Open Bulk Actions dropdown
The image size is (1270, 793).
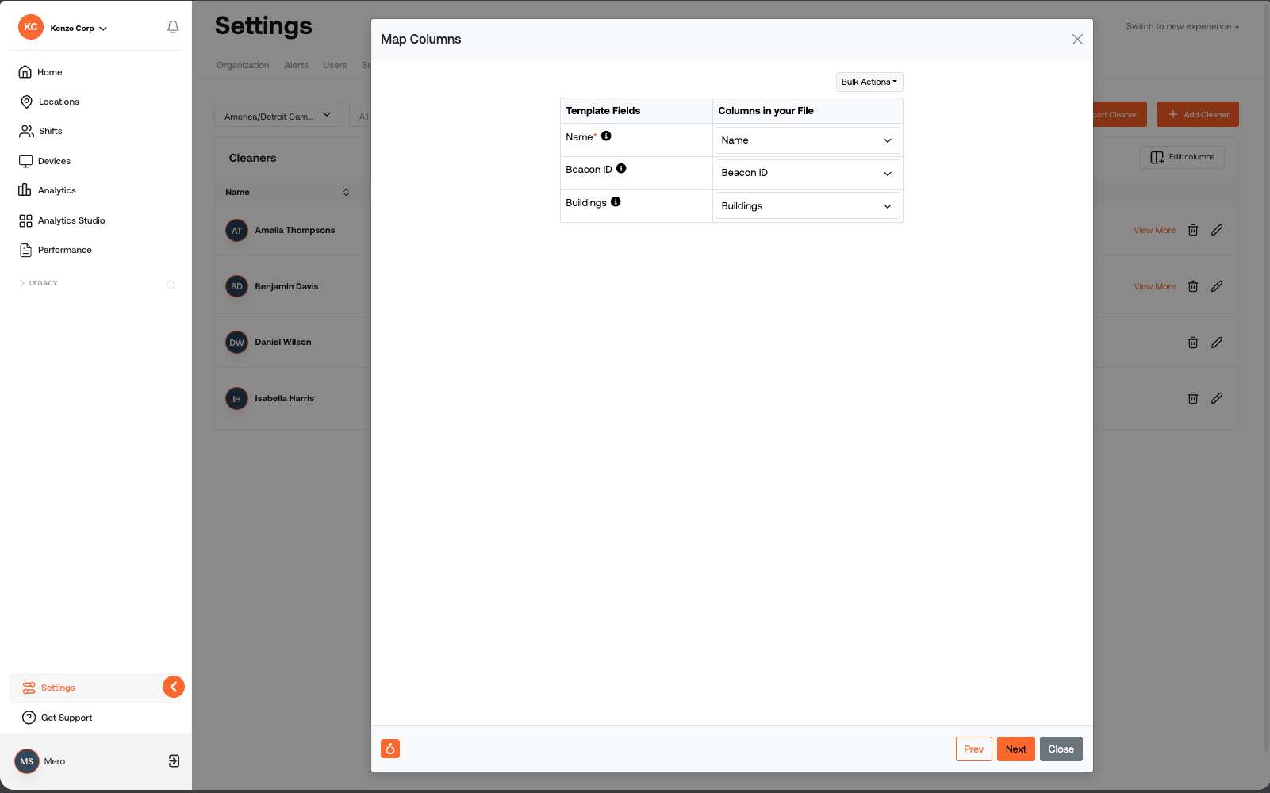click(869, 82)
